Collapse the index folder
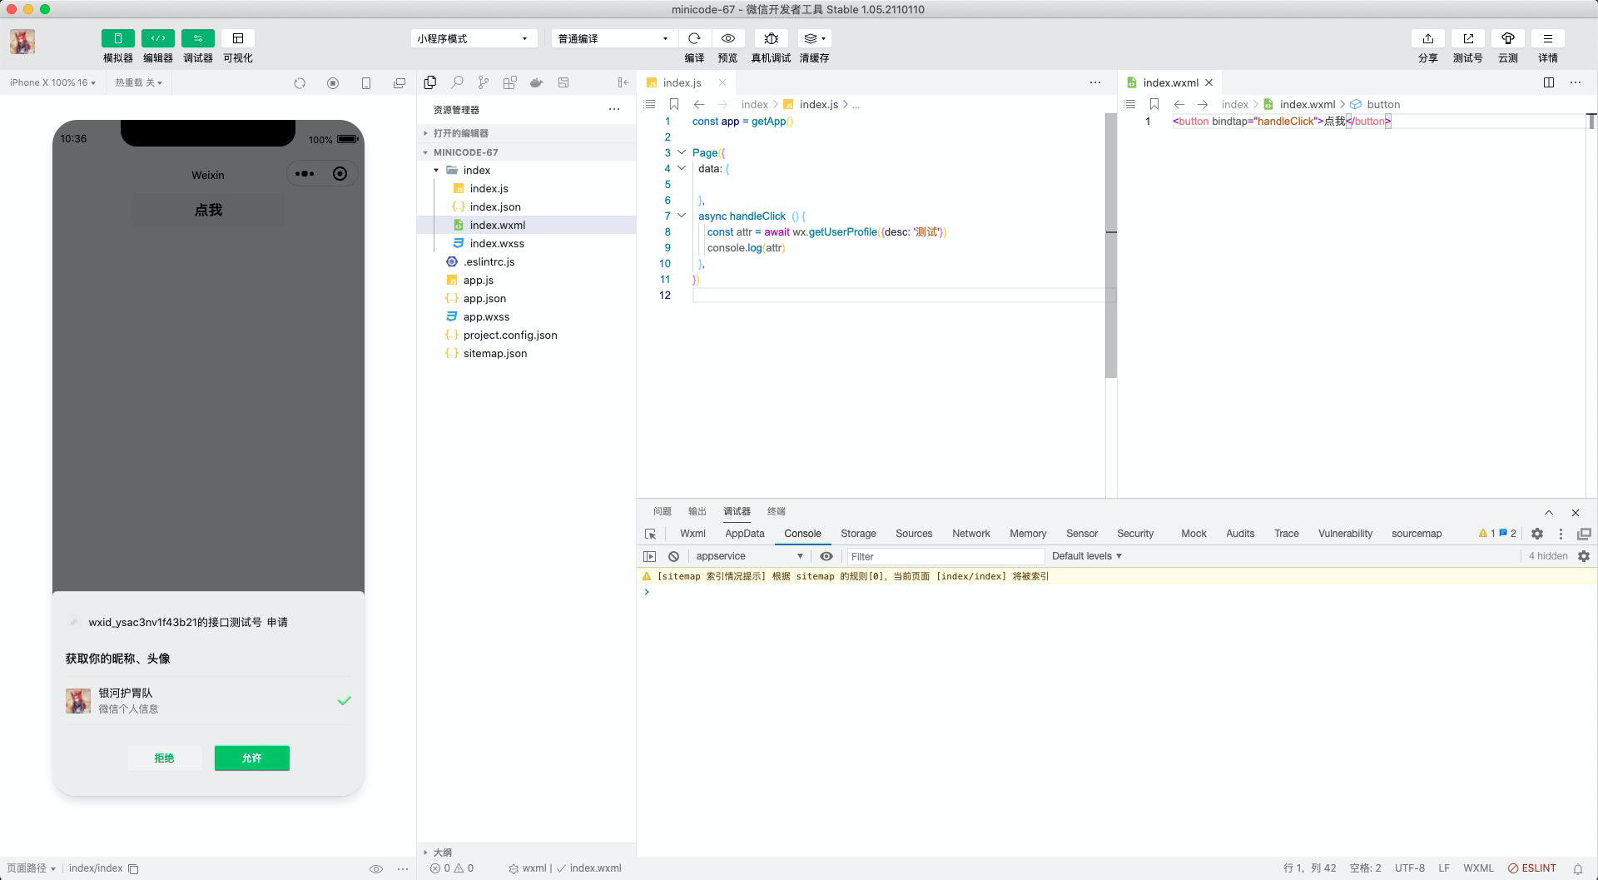This screenshot has height=880, width=1598. [526, 170]
